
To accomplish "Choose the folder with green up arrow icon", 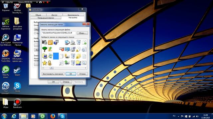I will click(50, 49).
